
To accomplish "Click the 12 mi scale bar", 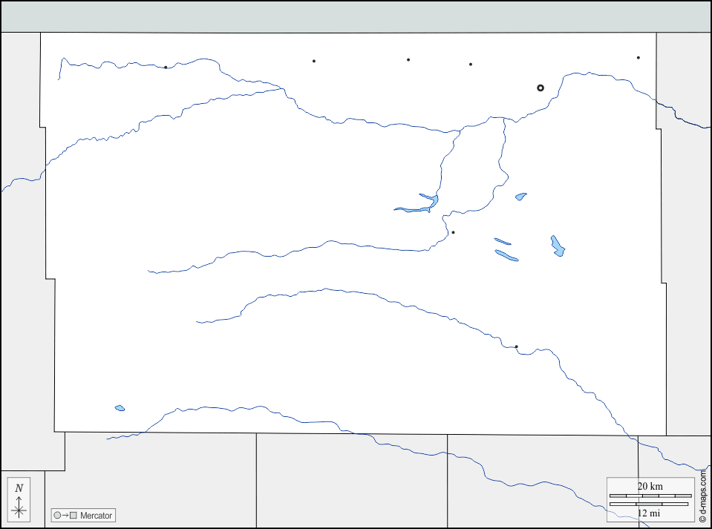I will click(x=650, y=505).
